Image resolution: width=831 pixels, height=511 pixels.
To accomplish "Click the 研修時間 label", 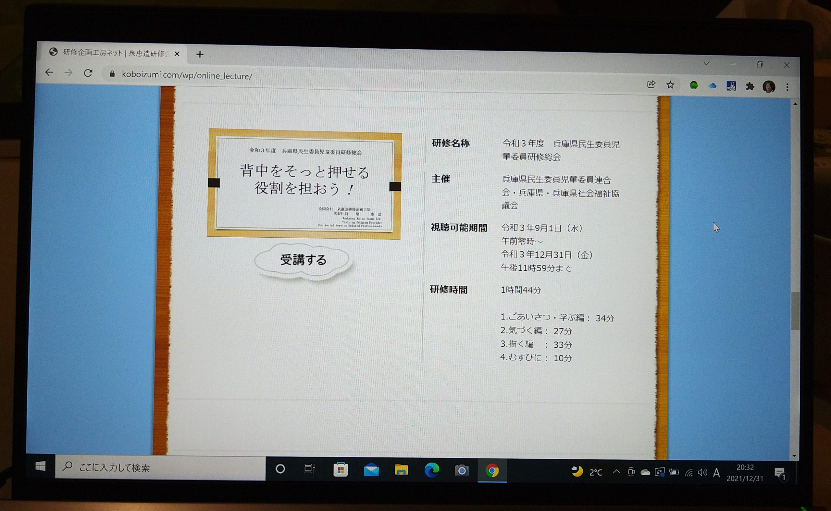I will pyautogui.click(x=449, y=290).
